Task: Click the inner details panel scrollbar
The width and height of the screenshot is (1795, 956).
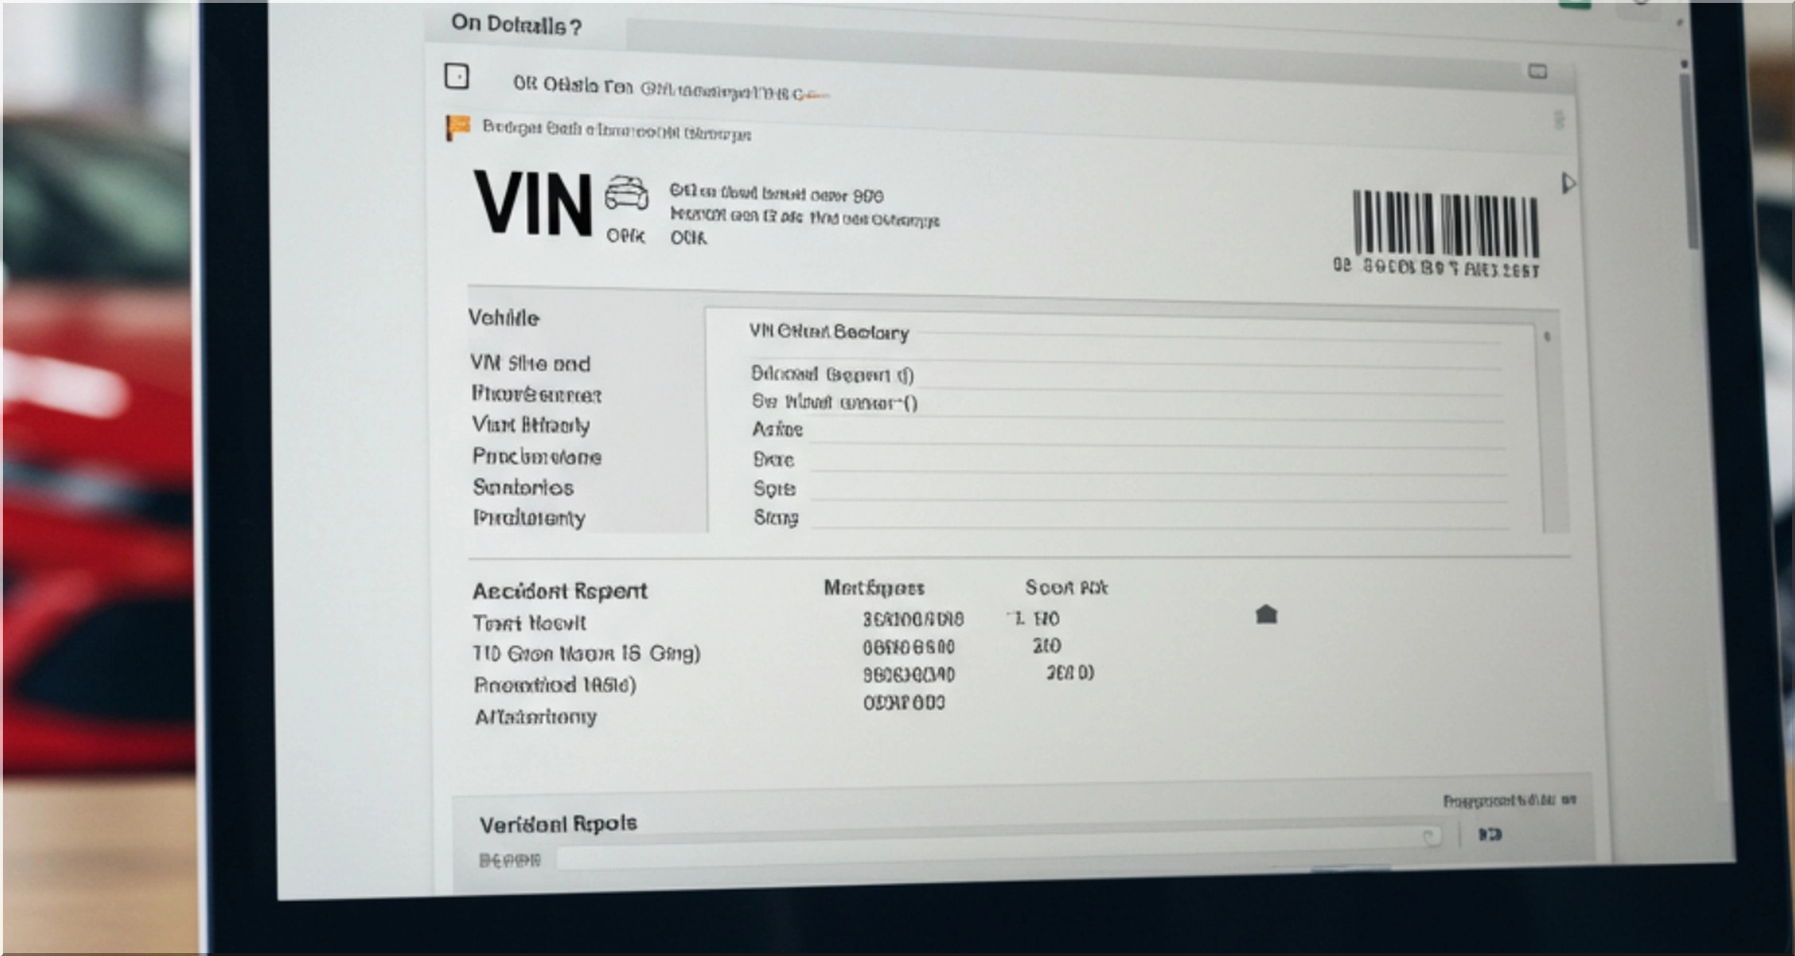Action: tap(1552, 429)
